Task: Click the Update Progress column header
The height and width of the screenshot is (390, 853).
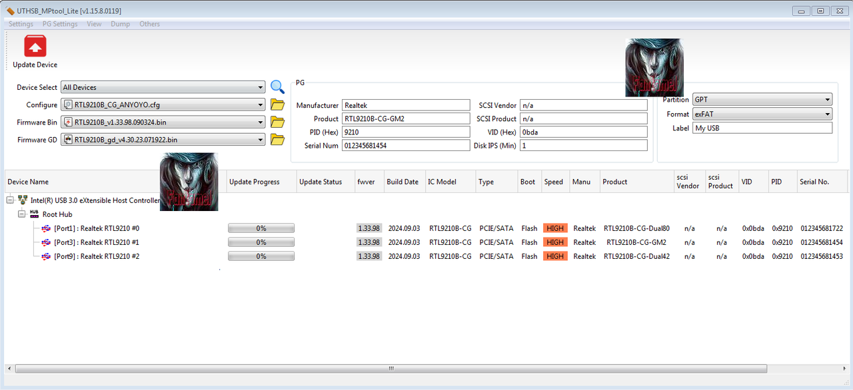Action: tap(261, 182)
